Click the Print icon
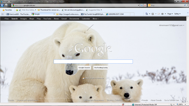The width and height of the screenshot is (189, 106). [x=162, y=14]
